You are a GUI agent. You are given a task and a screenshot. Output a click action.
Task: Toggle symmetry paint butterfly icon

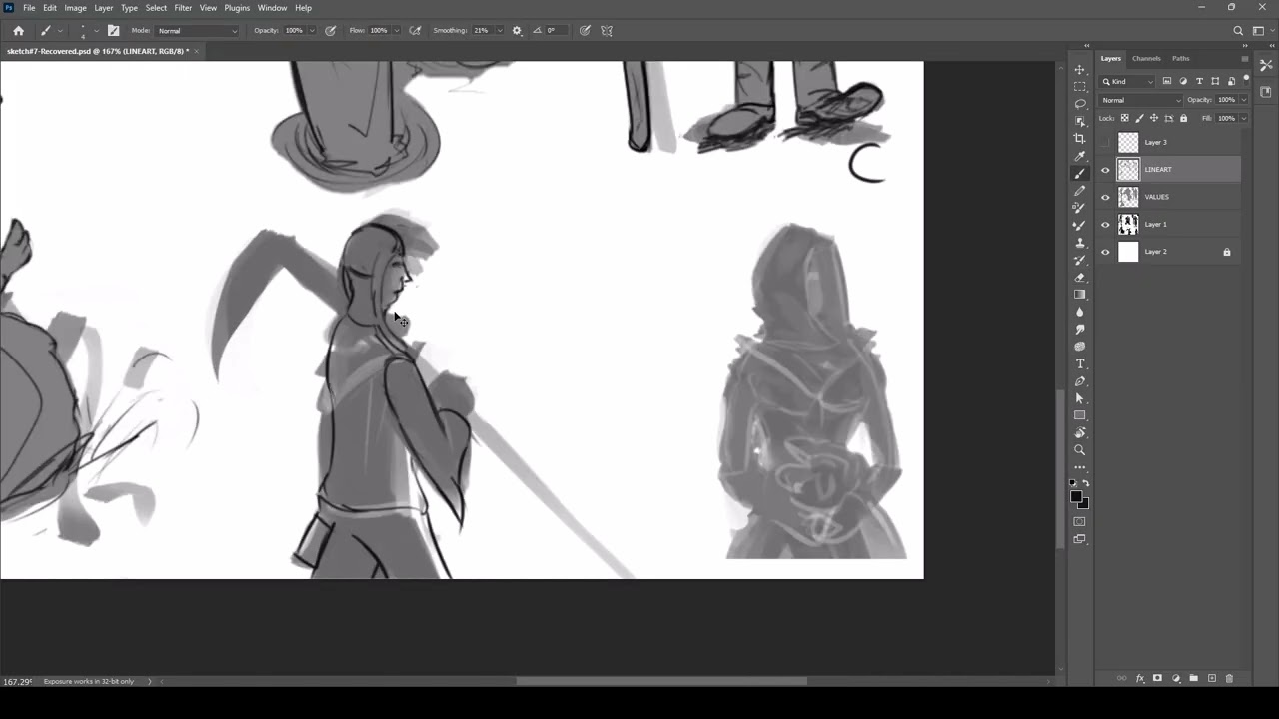pos(607,31)
